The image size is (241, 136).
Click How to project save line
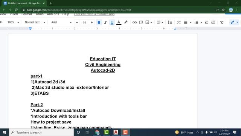point(51,122)
